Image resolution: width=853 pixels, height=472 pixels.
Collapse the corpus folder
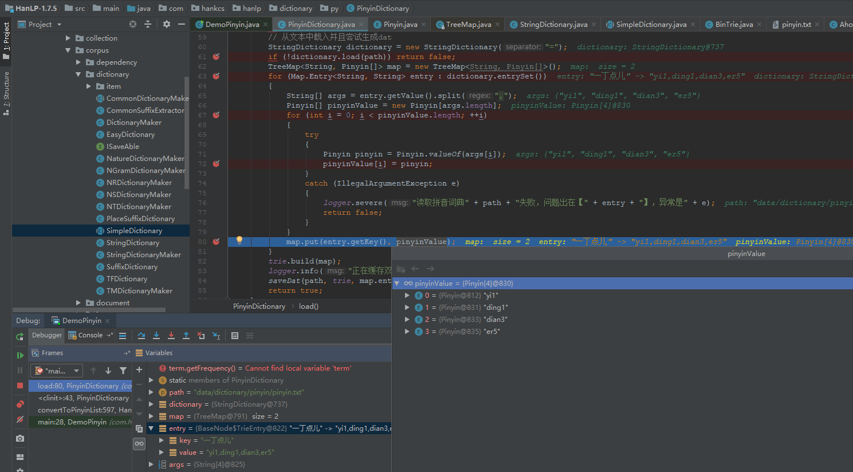(68, 50)
